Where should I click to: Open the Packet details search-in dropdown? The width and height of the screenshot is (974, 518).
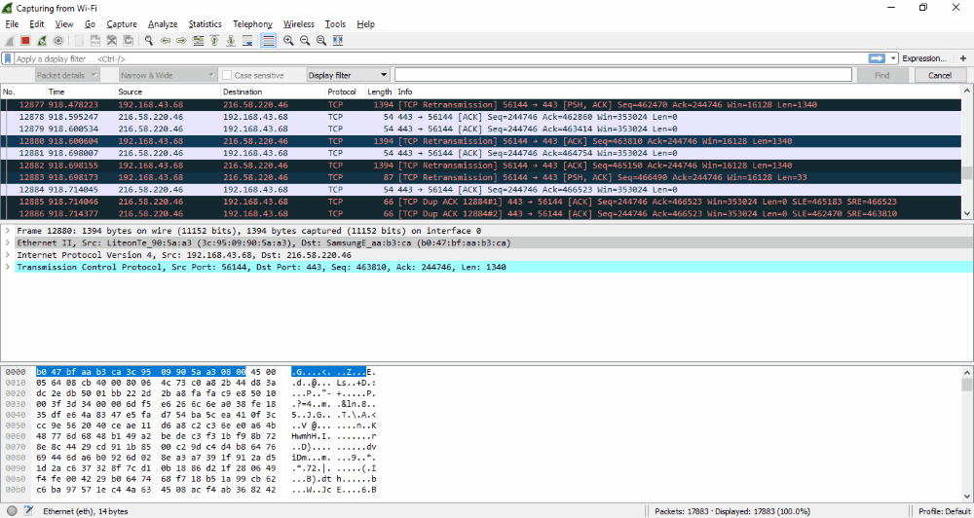[67, 75]
